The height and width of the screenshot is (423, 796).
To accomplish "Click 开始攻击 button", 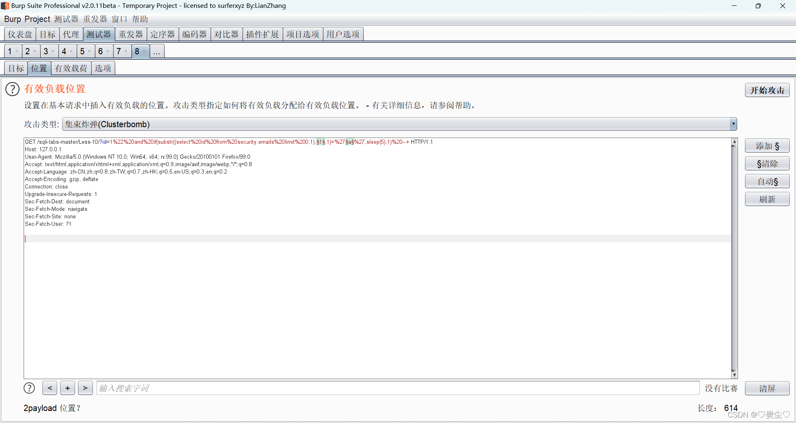I will click(x=767, y=90).
